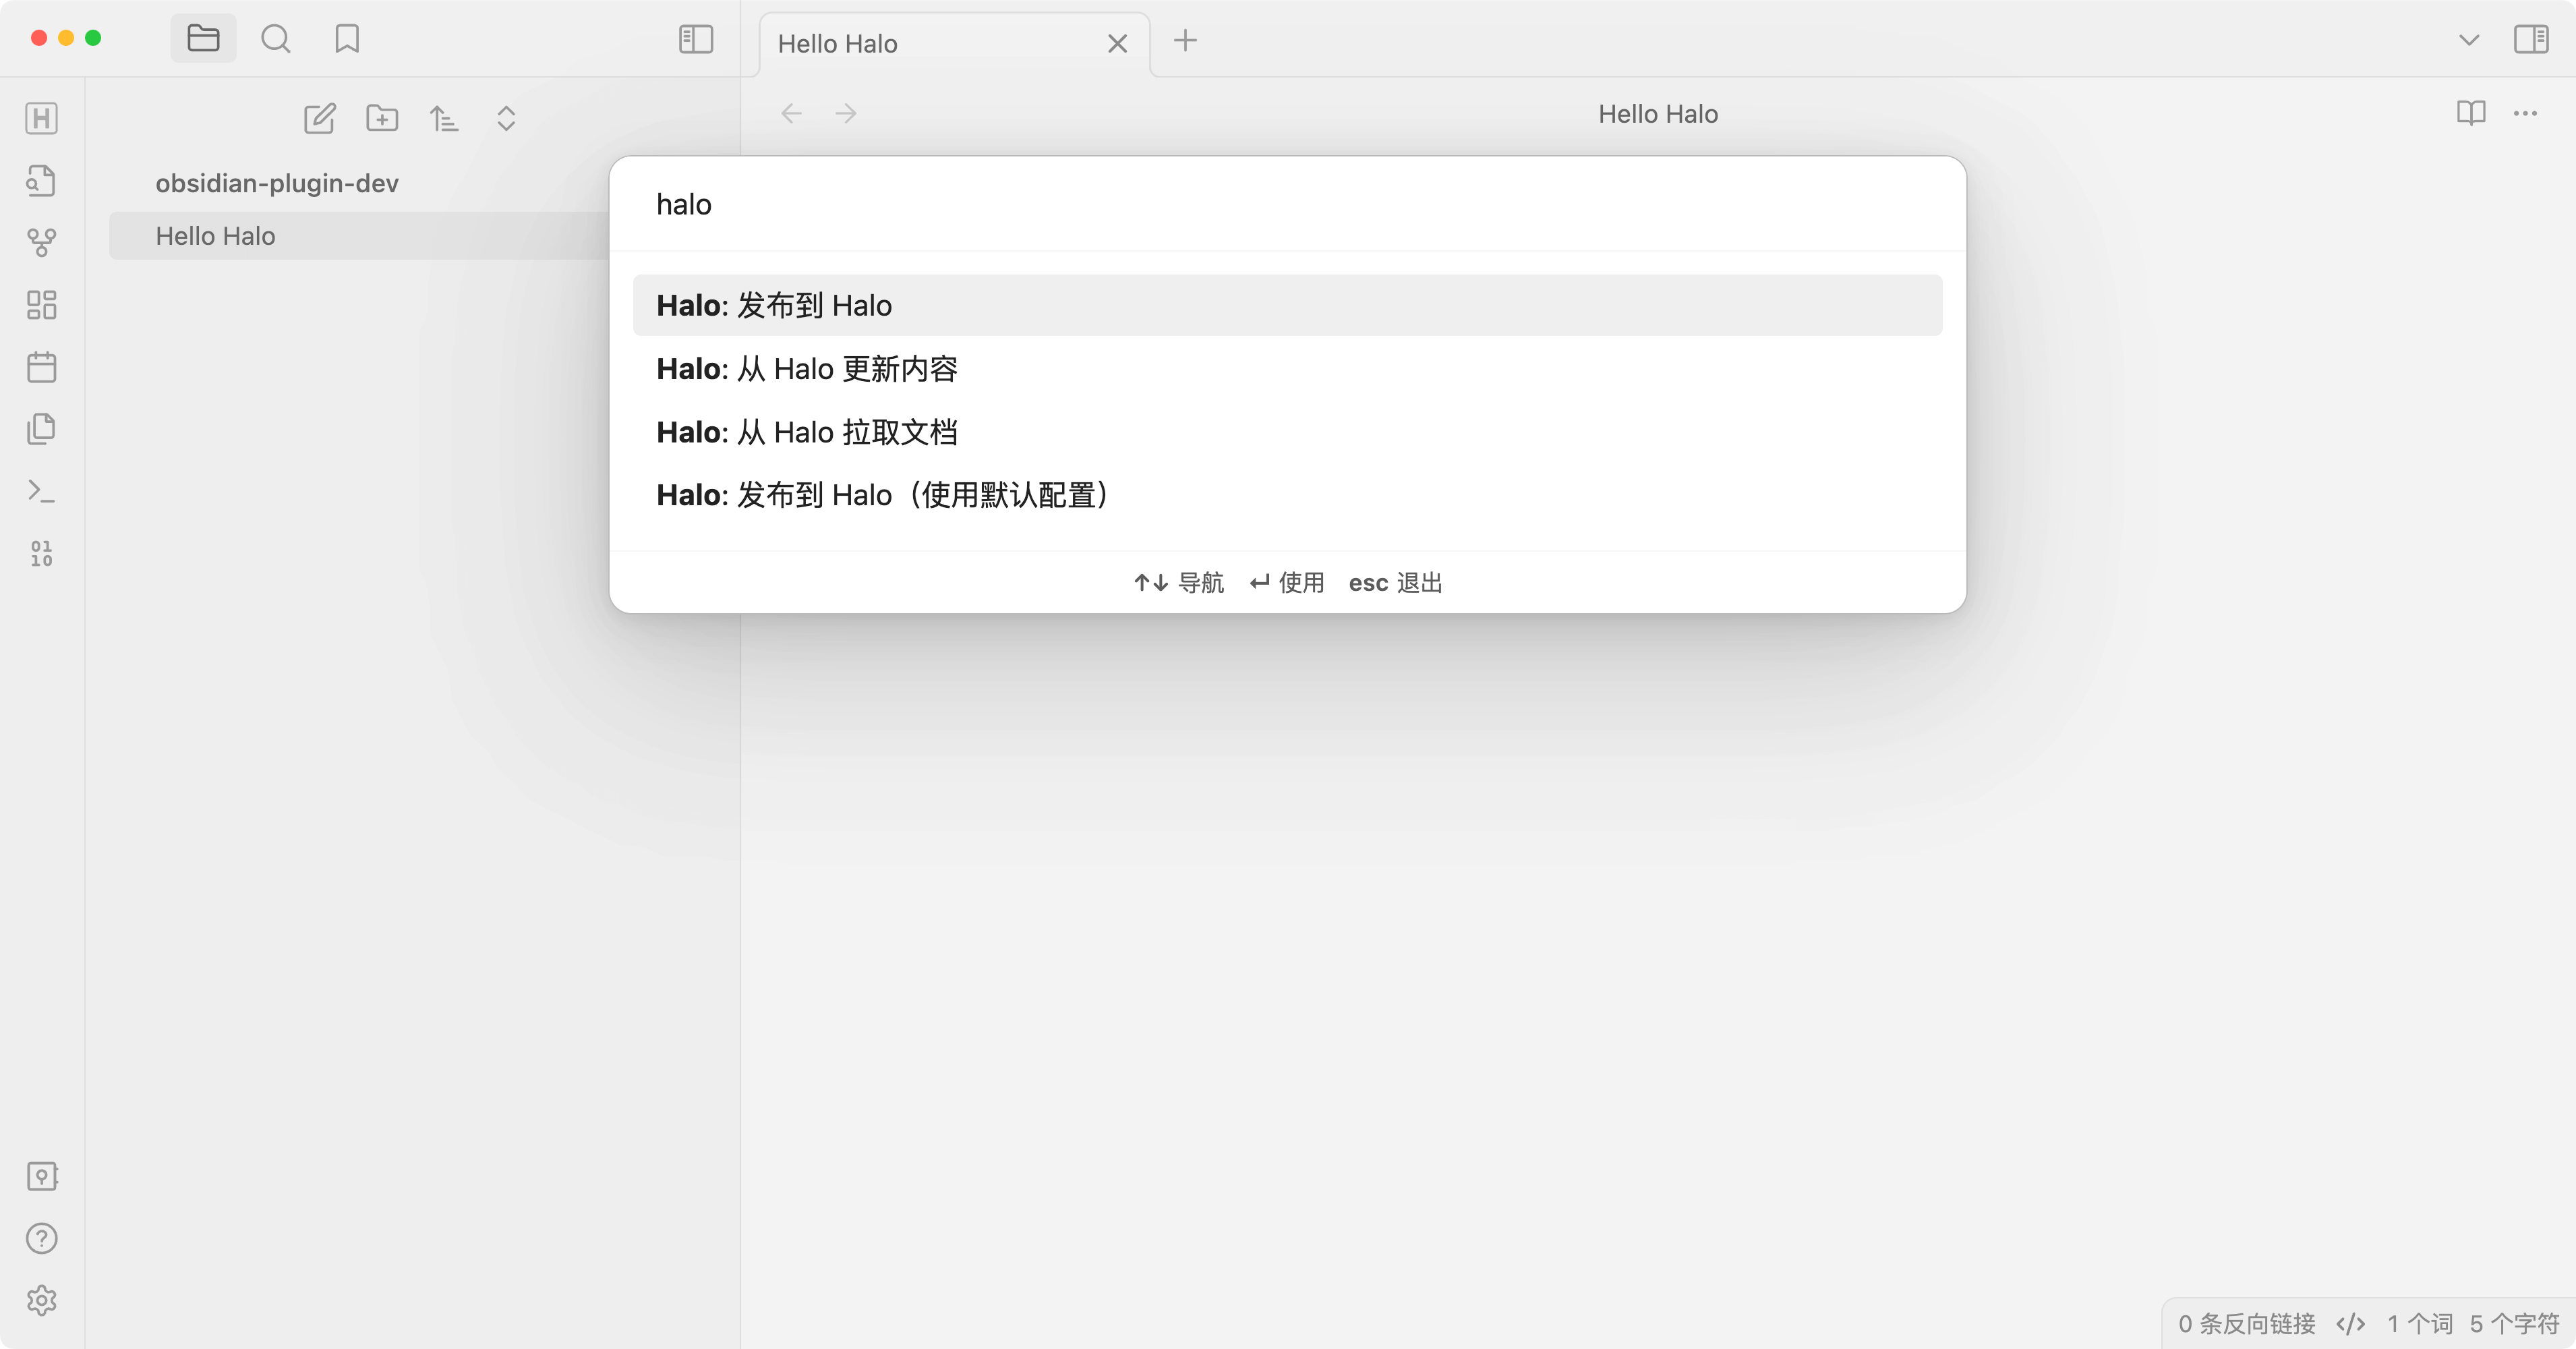Click the obsidian-plugin-dev vault title
The image size is (2576, 1349).
pos(277,183)
